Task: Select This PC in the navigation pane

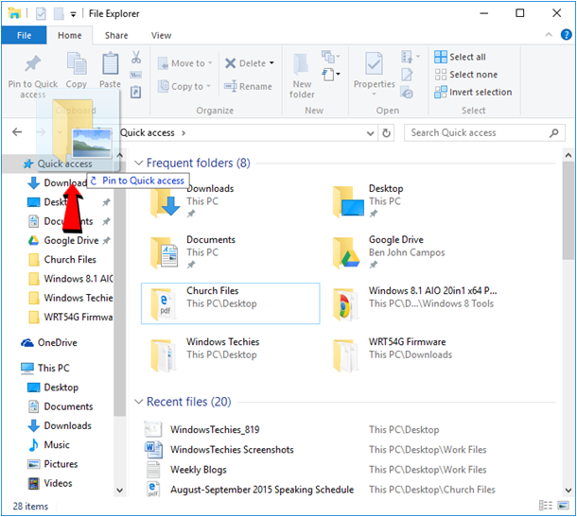Action: point(44,368)
